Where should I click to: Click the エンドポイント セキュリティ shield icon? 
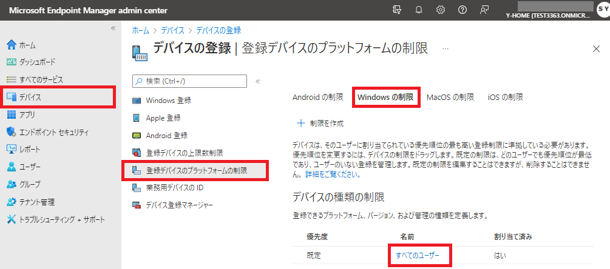[x=12, y=132]
